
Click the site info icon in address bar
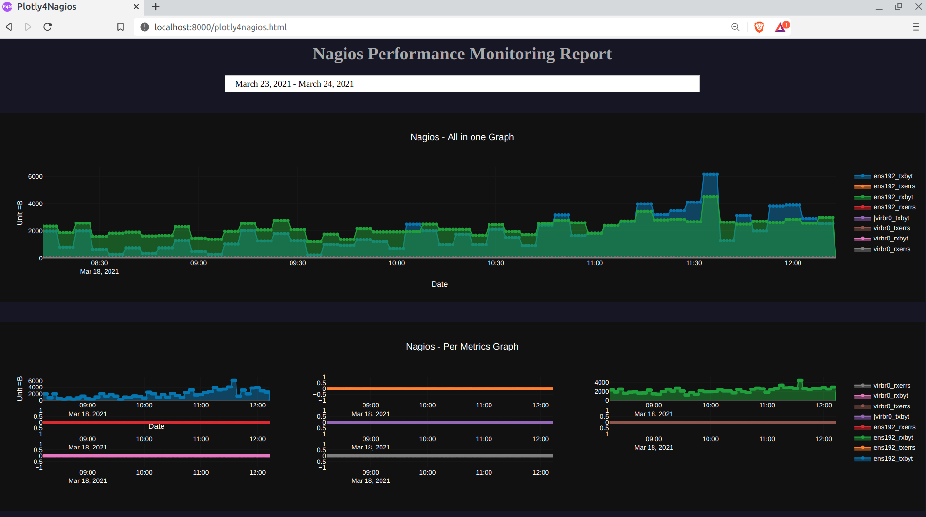[x=145, y=27]
